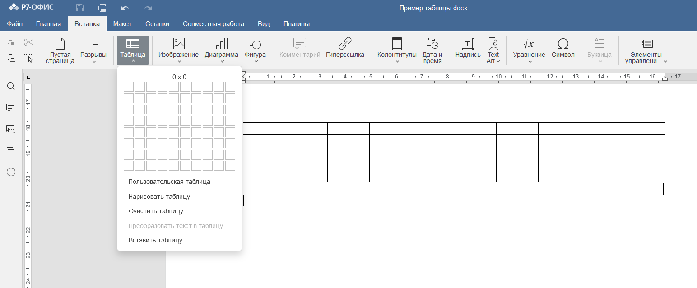The height and width of the screenshot is (288, 697).
Task: Switch to the Макет tab
Action: point(122,24)
